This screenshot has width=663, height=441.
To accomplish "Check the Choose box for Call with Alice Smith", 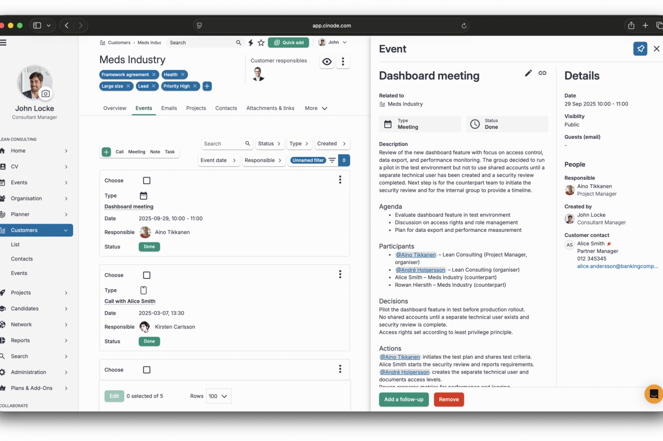I will tap(147, 275).
